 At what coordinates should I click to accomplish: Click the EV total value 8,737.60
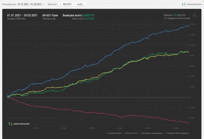(x=89, y=19)
